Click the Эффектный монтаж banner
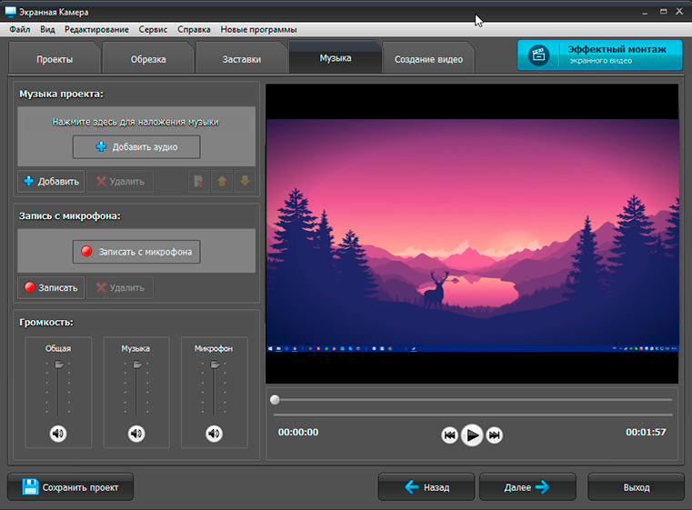 [600, 55]
